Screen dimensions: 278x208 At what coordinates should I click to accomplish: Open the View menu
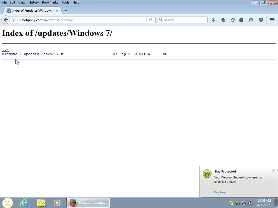coord(22,2)
